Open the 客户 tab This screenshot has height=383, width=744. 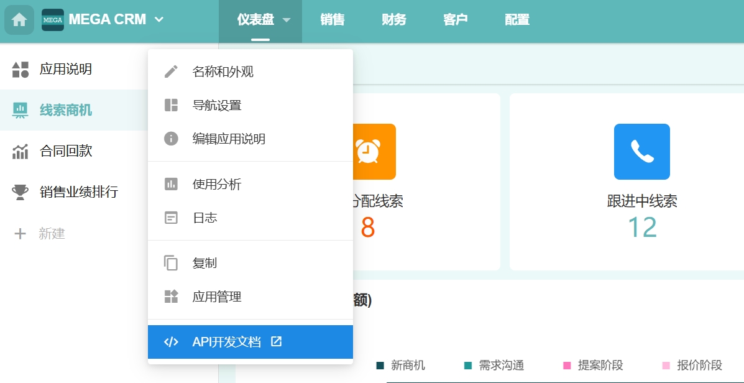click(x=456, y=20)
